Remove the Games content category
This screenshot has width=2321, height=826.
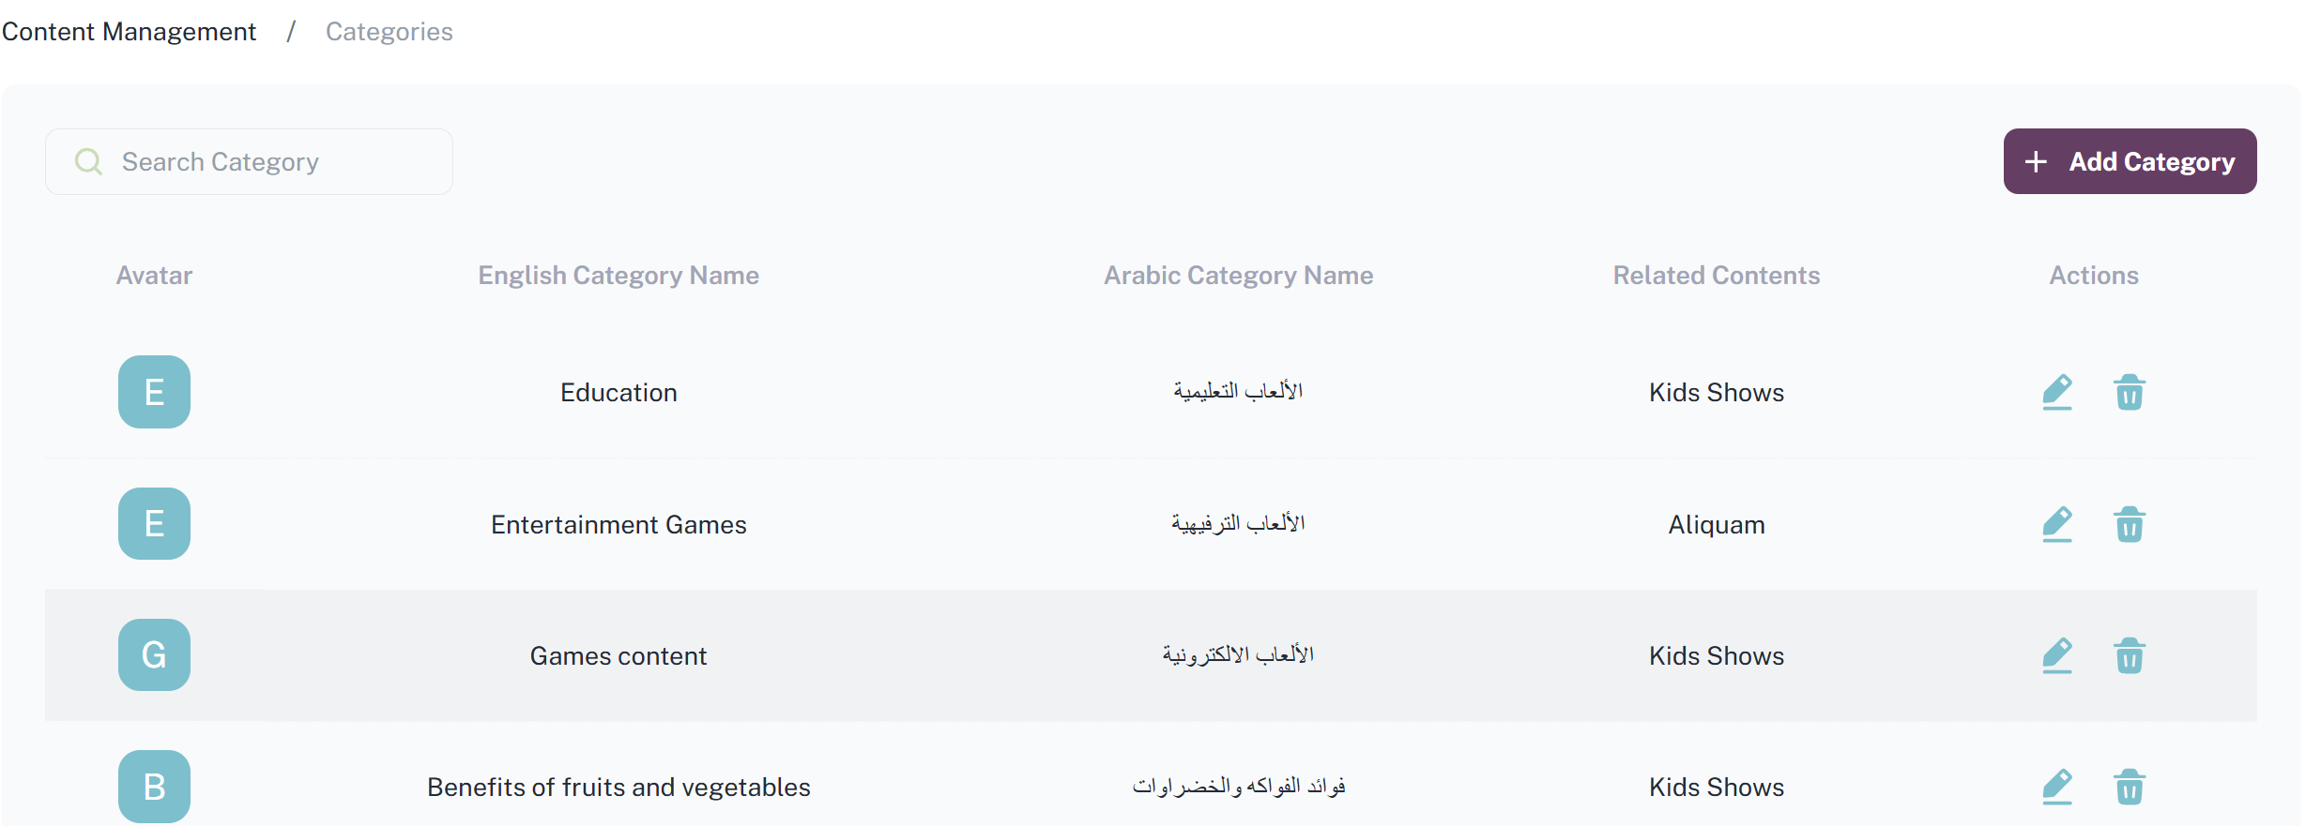(x=2129, y=655)
